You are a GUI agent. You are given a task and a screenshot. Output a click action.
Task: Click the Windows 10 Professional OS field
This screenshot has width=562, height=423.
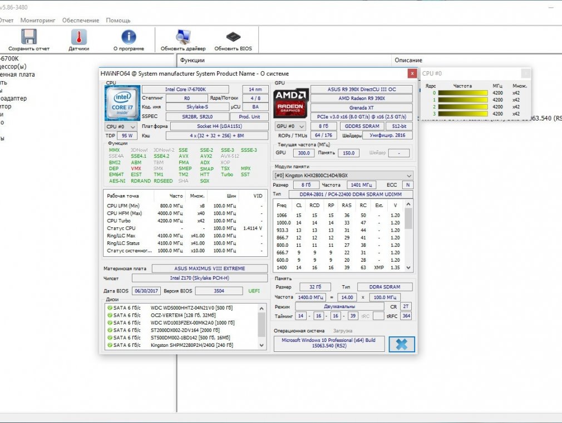tap(329, 343)
